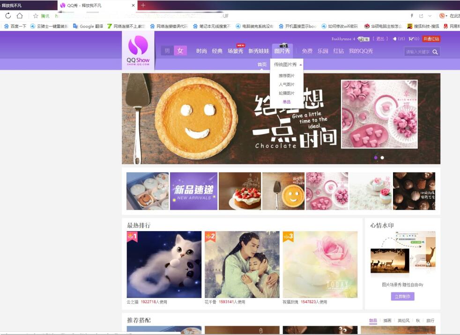
Task: Go to the browser home page icon
Action: tap(19, 15)
